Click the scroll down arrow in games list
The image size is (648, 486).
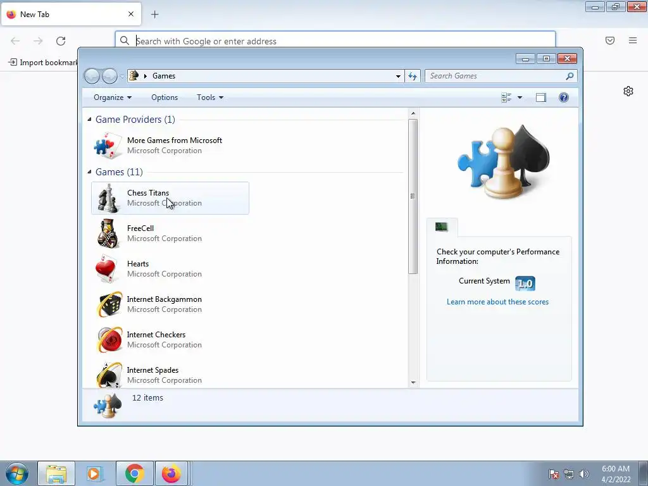413,383
